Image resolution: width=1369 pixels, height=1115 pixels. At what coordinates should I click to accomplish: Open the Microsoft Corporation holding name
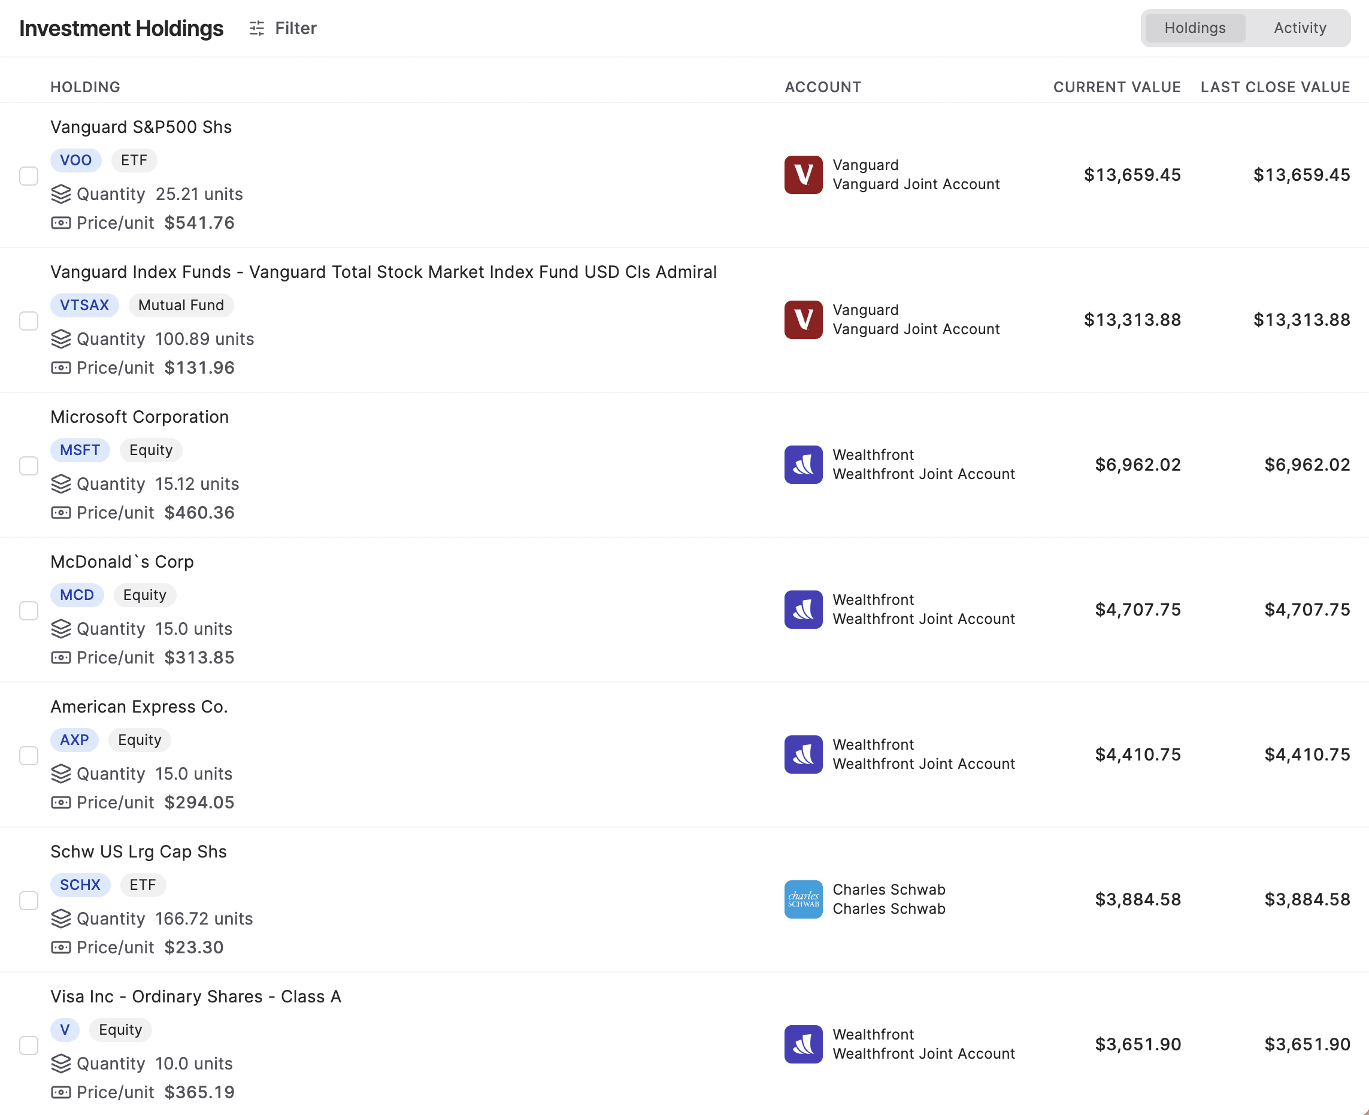tap(140, 417)
